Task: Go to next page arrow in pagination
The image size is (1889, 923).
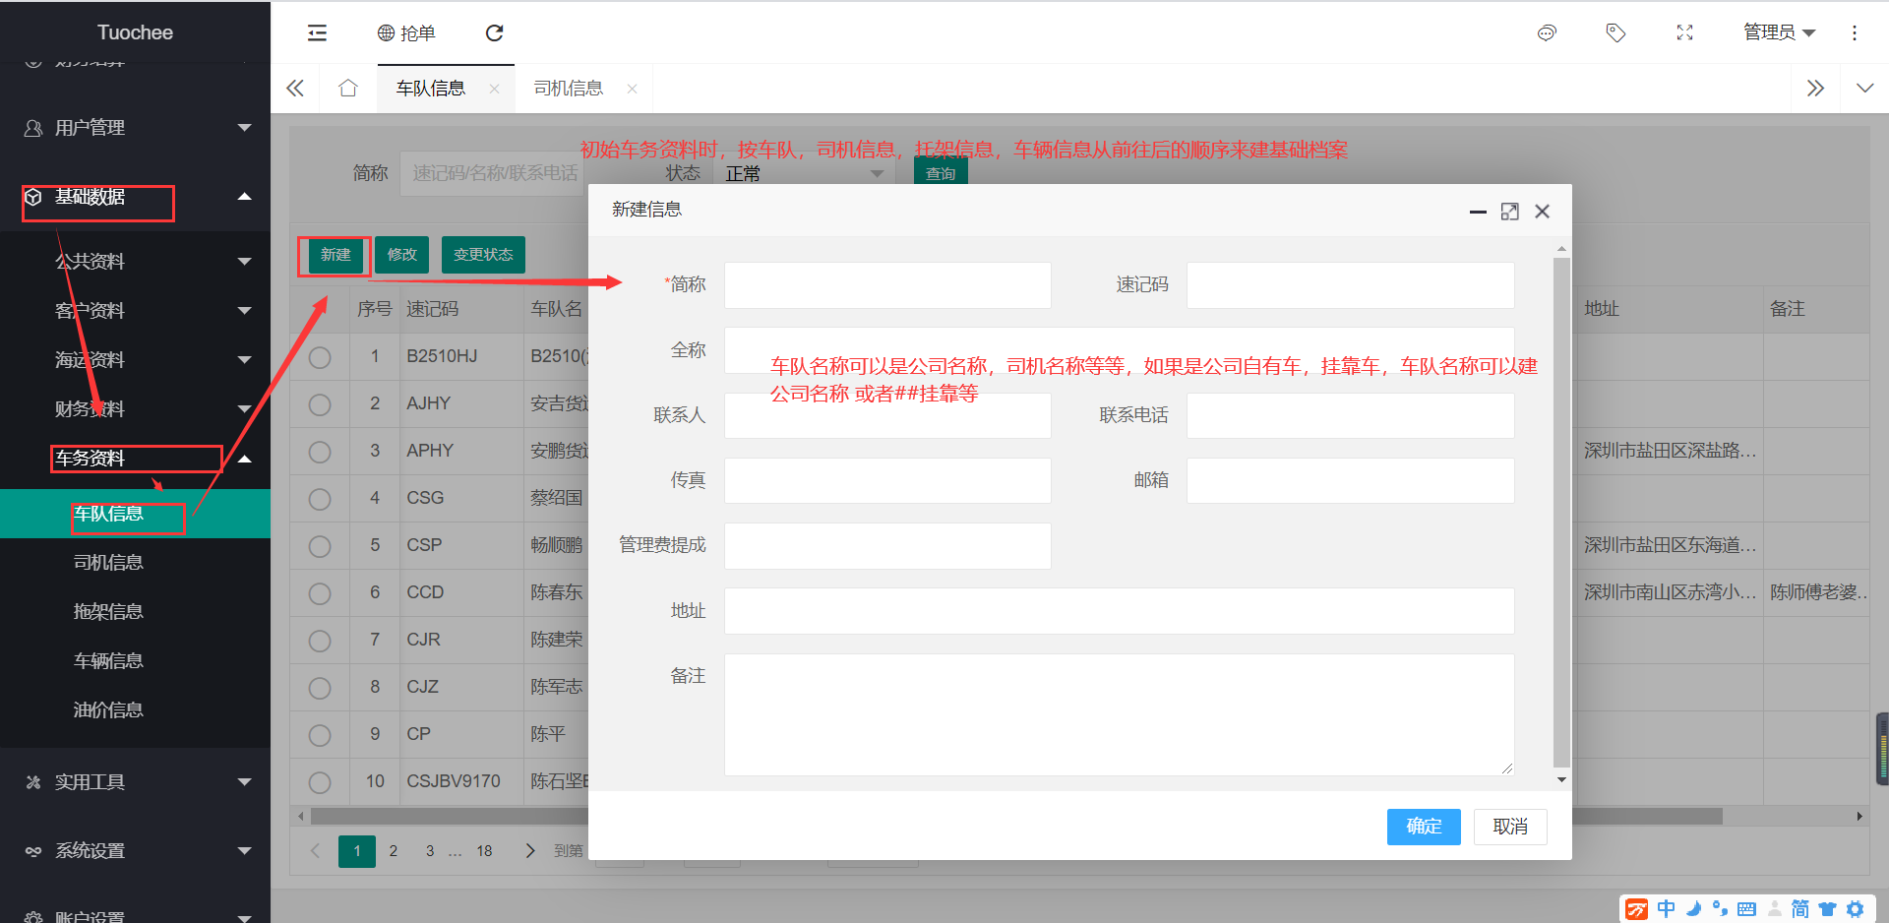Action: click(x=530, y=850)
